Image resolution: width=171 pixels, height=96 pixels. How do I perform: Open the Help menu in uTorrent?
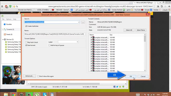15,19
